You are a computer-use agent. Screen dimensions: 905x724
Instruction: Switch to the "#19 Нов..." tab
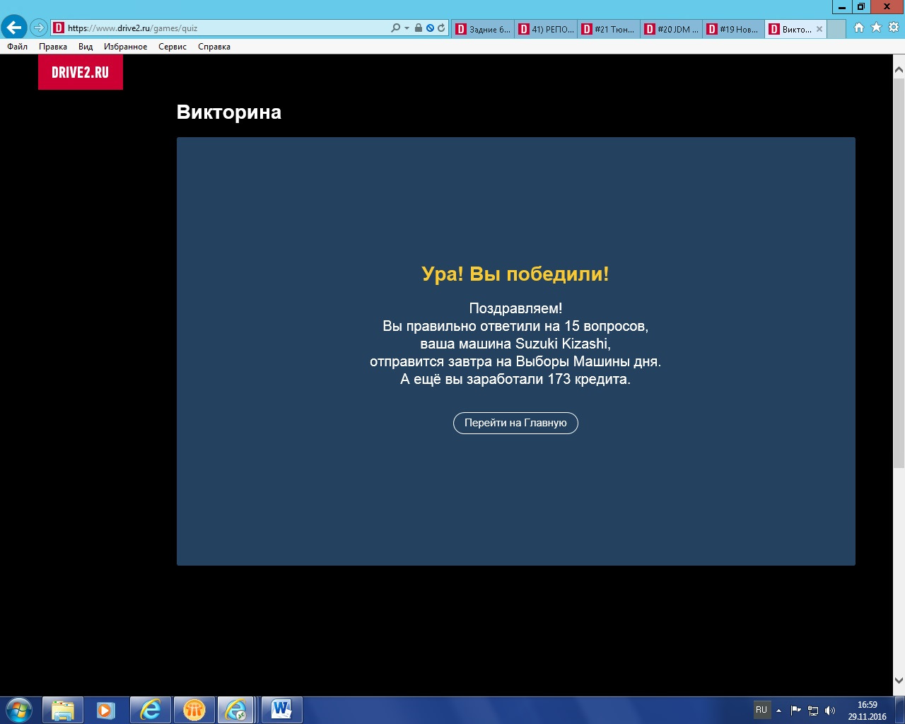coord(733,29)
